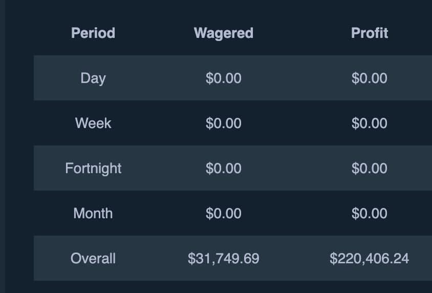Click the Month wagered amount

tap(224, 214)
